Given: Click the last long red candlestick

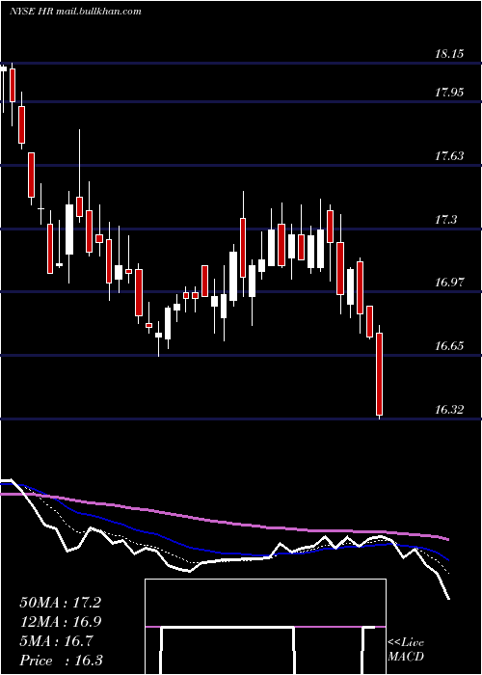Looking at the screenshot, I should pyautogui.click(x=379, y=374).
